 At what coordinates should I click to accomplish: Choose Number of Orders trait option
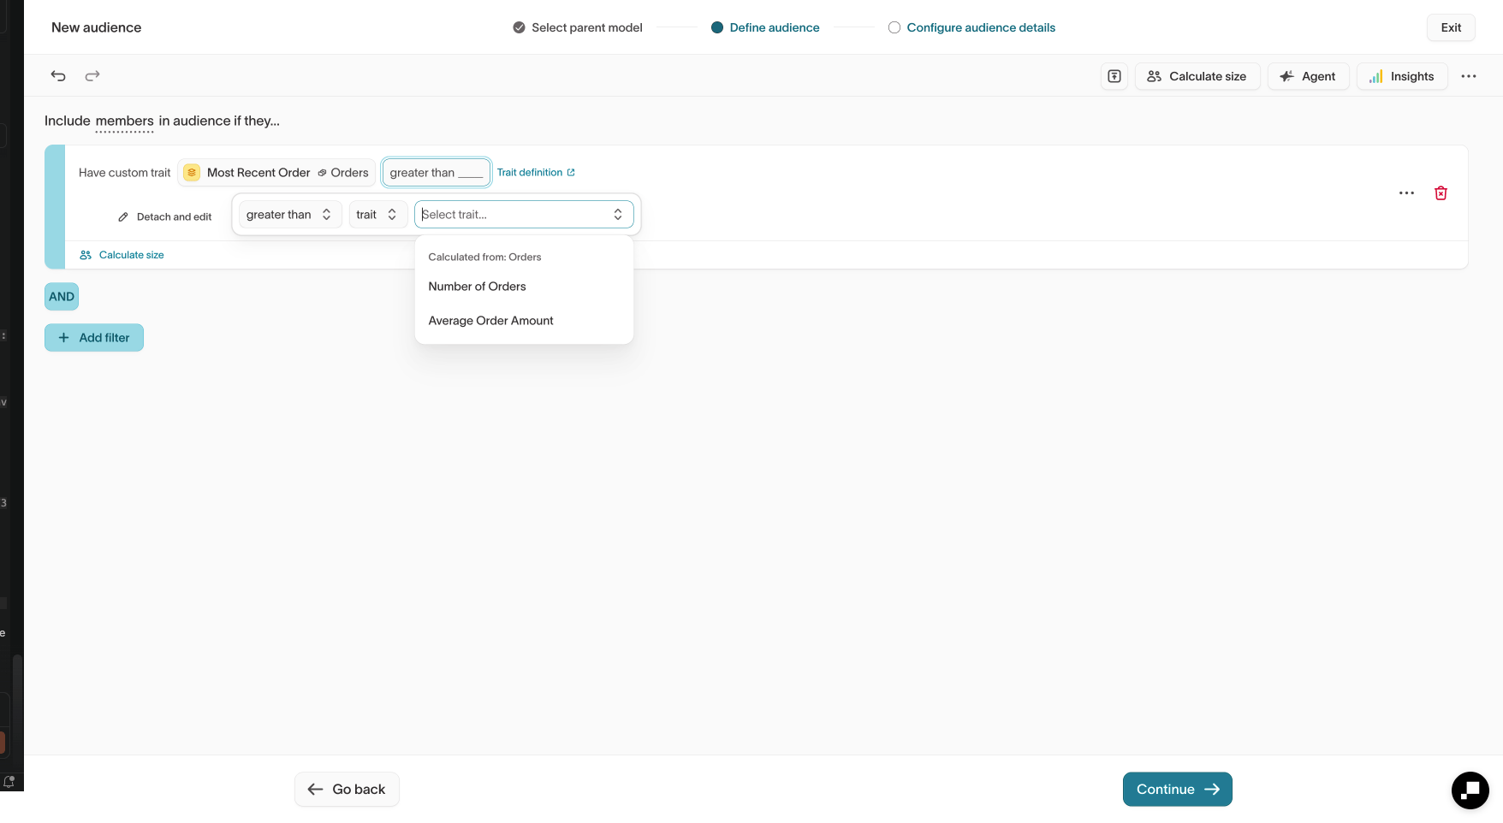[x=524, y=287]
